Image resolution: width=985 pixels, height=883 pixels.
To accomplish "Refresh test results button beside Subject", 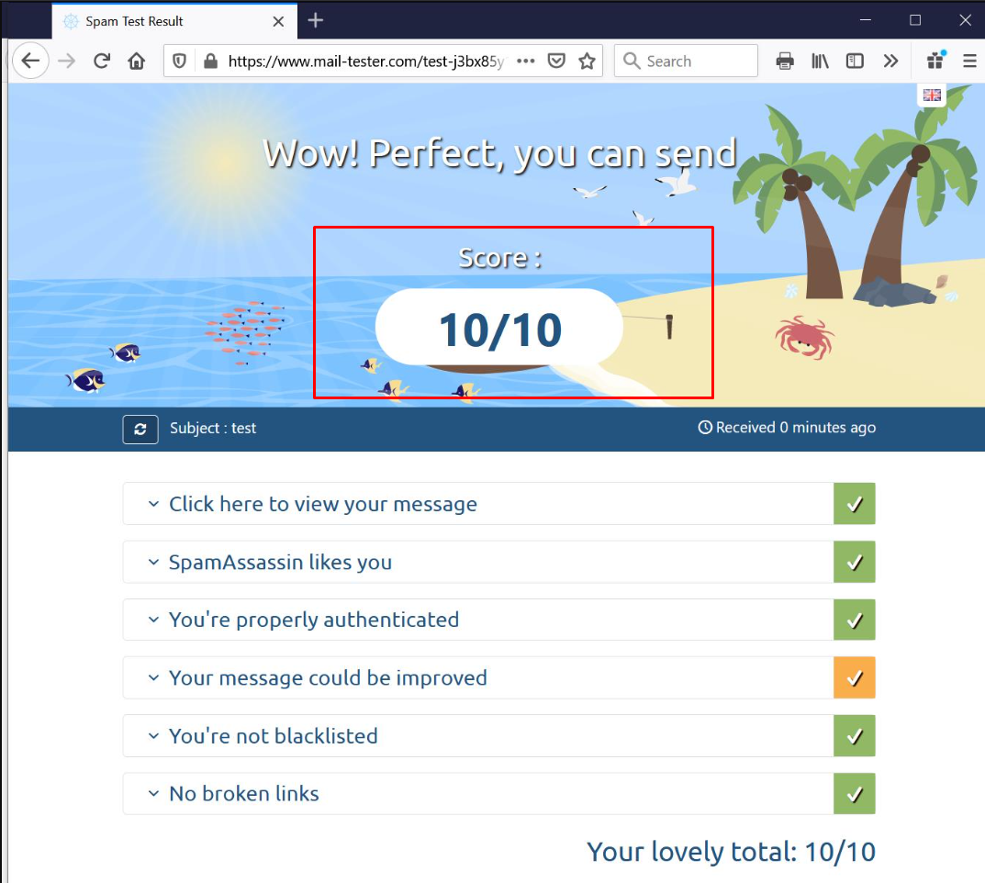I will coord(140,429).
